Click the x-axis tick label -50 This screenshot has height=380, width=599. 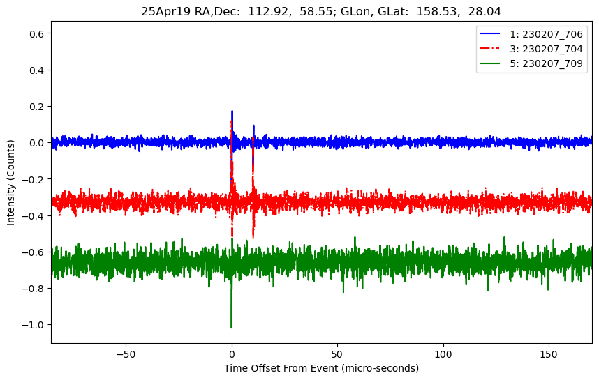[x=126, y=354]
